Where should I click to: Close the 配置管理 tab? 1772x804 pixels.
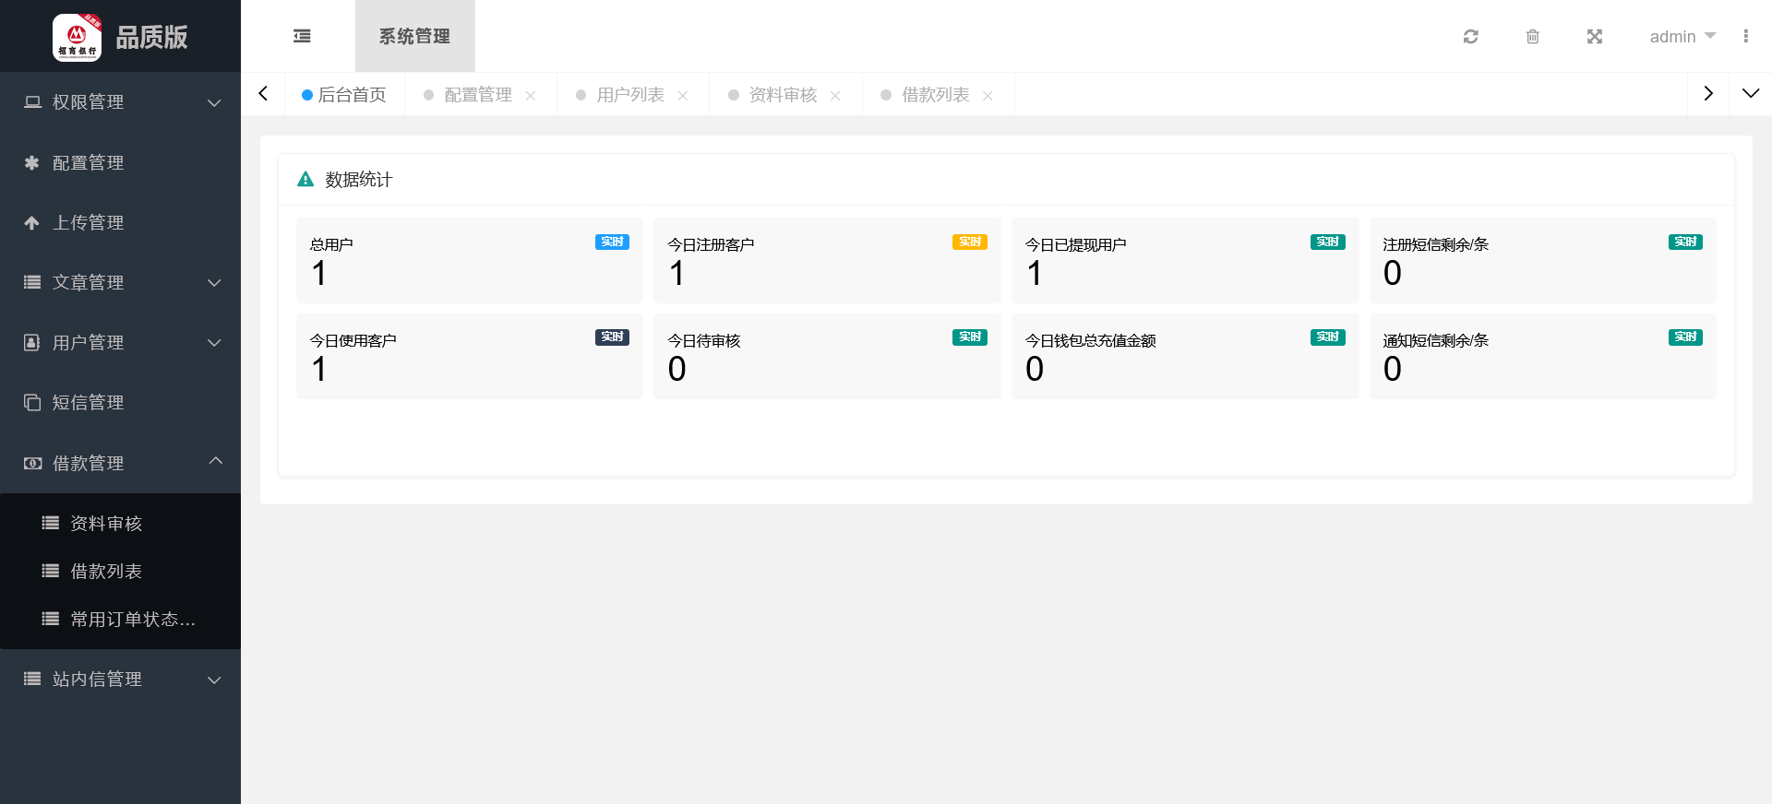pyautogui.click(x=531, y=96)
